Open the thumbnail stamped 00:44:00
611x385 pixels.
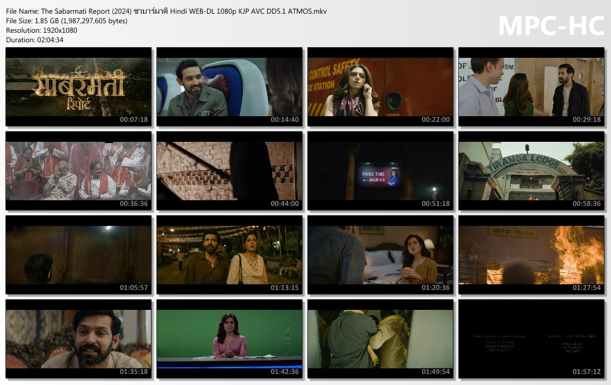pyautogui.click(x=230, y=170)
